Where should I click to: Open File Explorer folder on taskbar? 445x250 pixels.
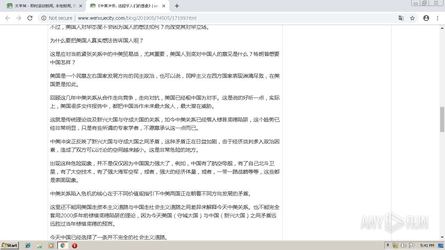(39, 245)
